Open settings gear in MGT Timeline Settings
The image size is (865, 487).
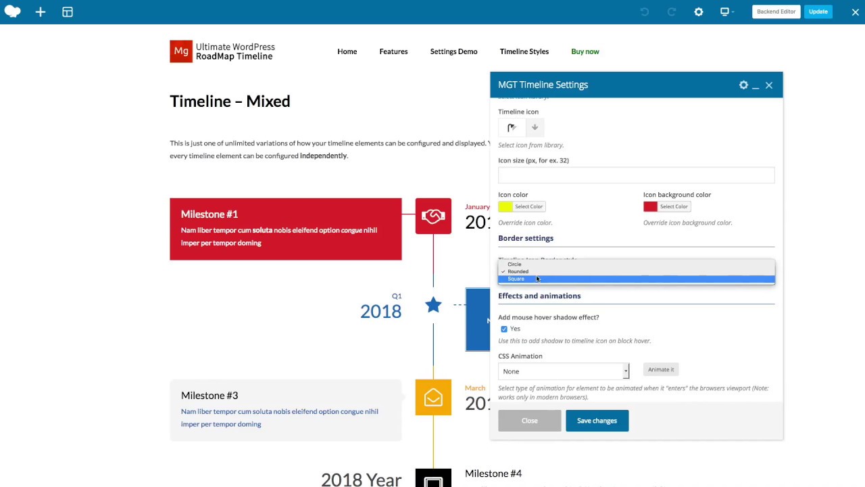(x=743, y=85)
